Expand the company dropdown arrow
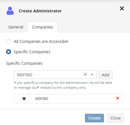 92,75
